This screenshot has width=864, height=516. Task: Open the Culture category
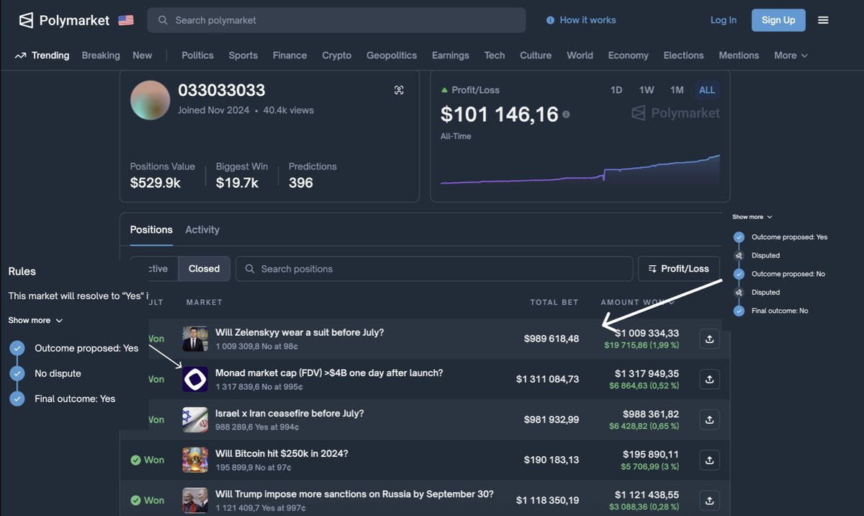click(536, 55)
